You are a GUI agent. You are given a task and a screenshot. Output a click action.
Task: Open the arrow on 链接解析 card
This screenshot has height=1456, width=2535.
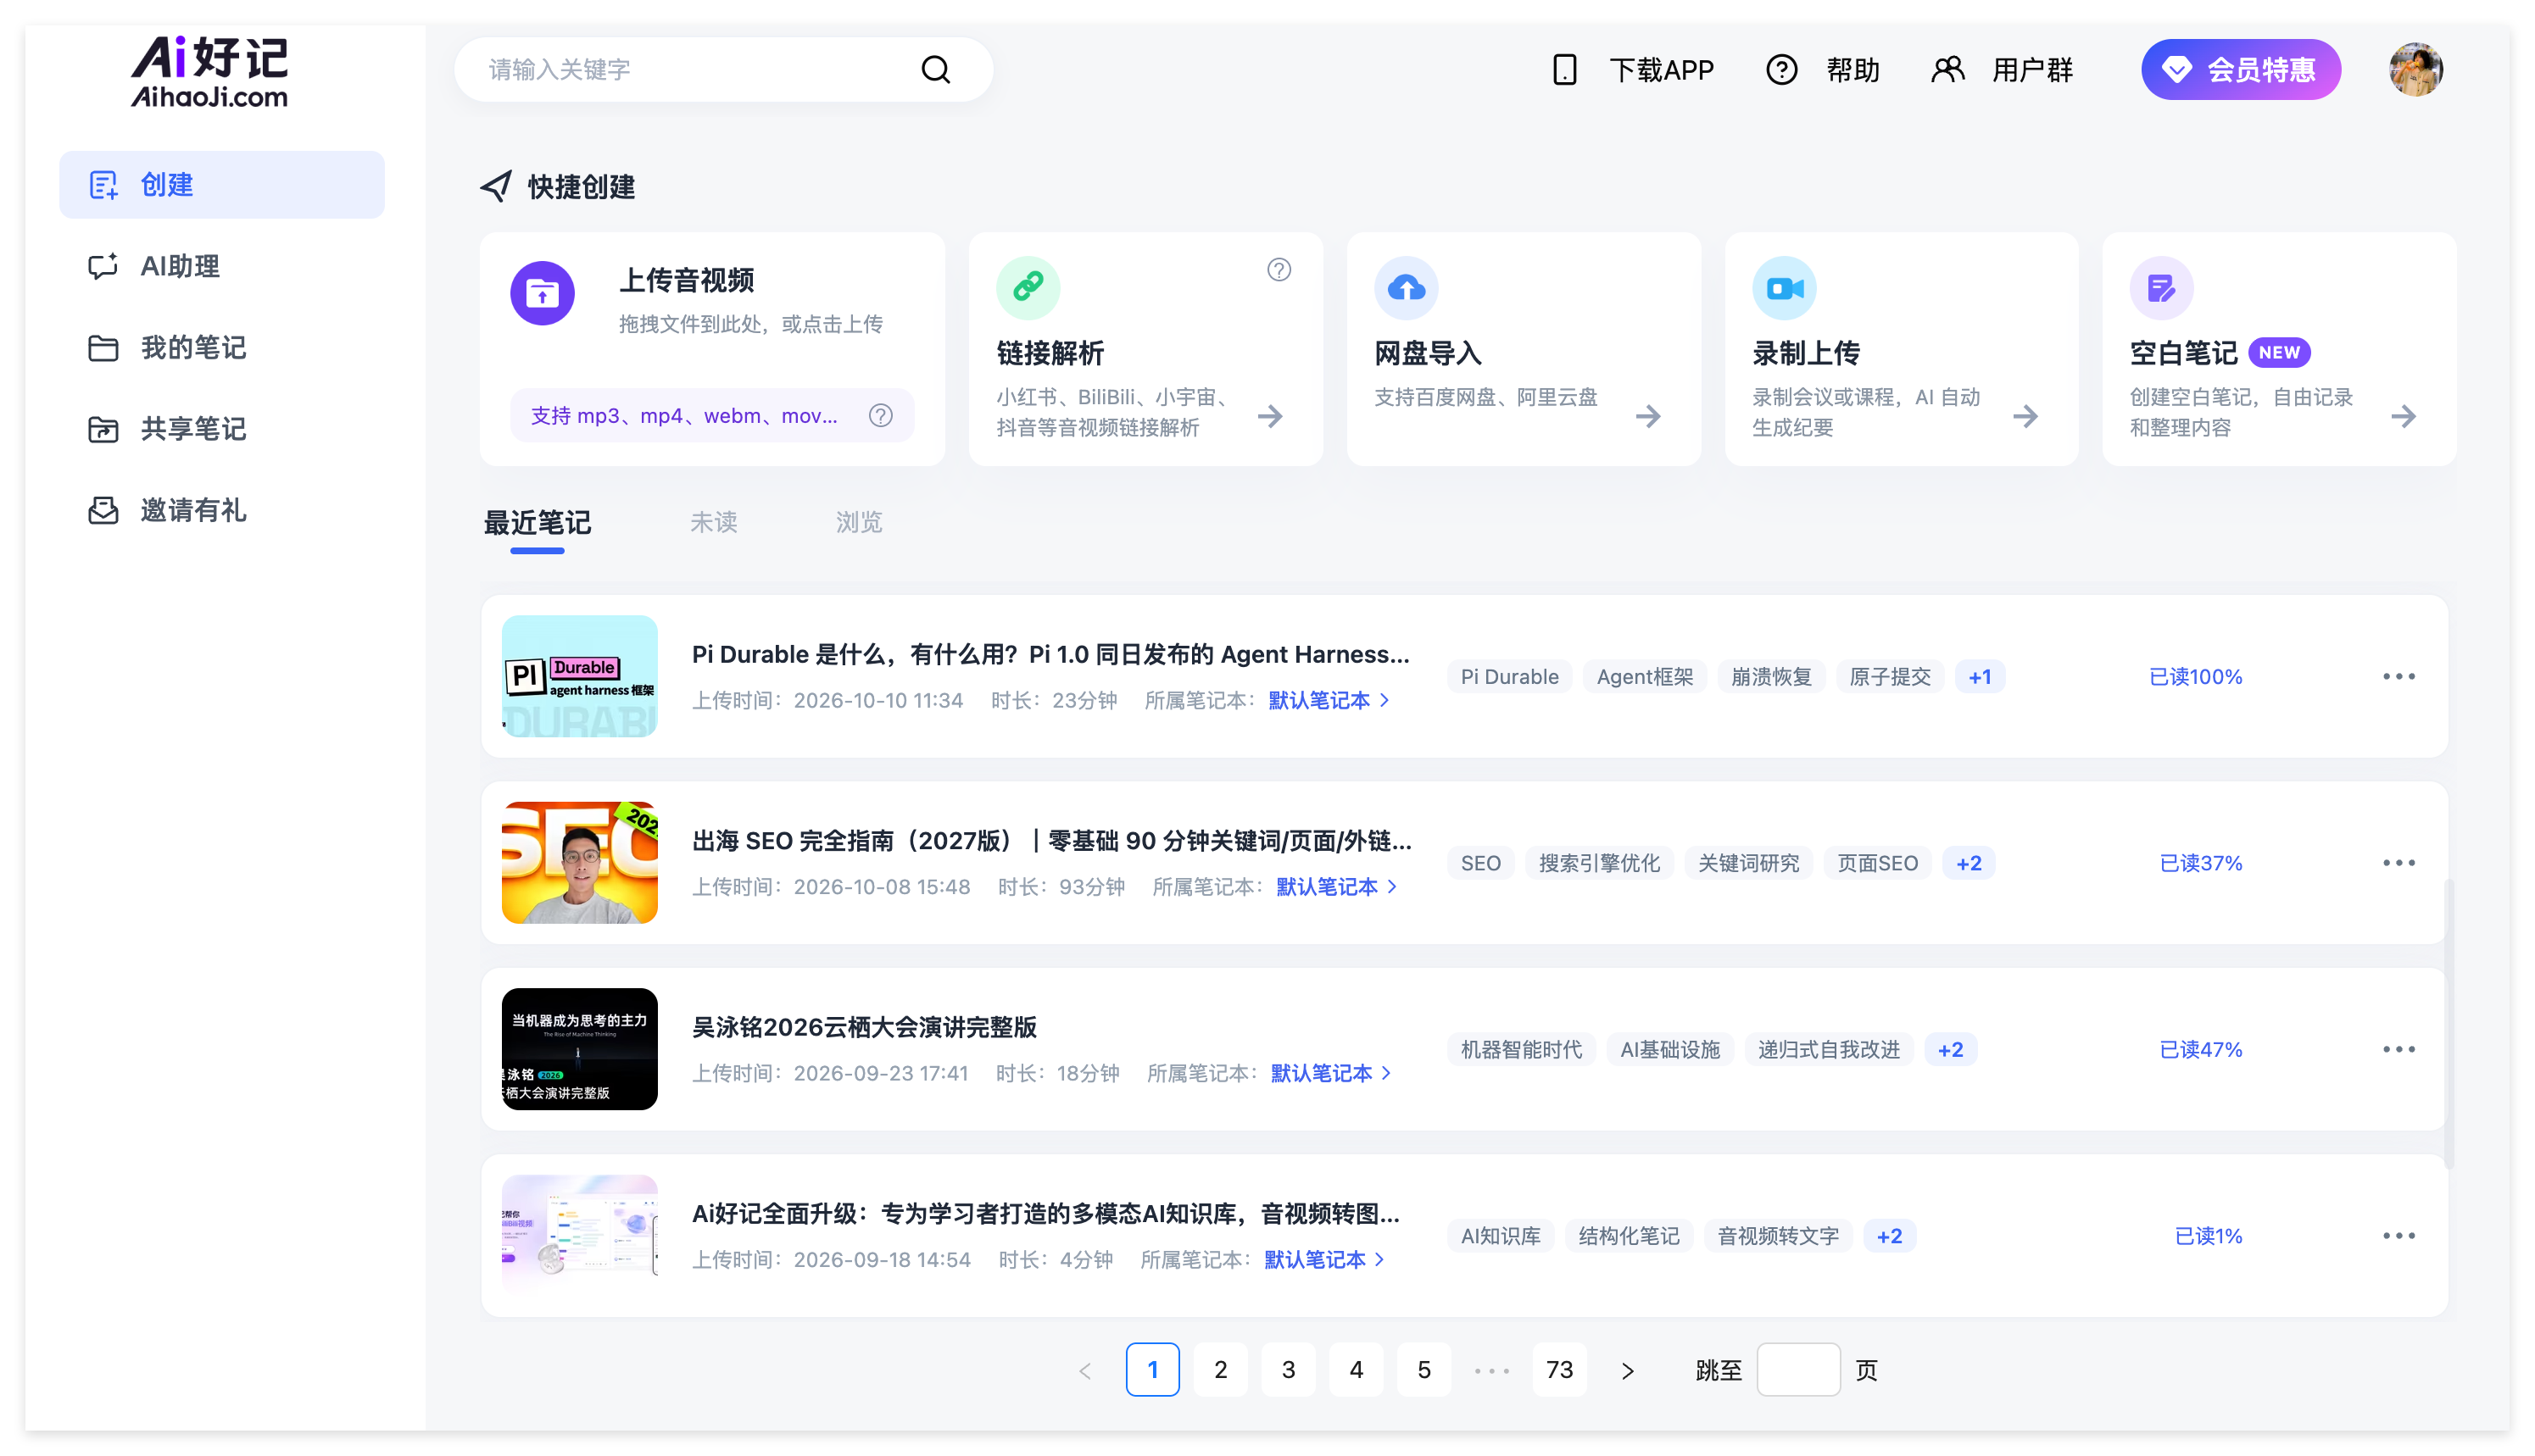1269,416
